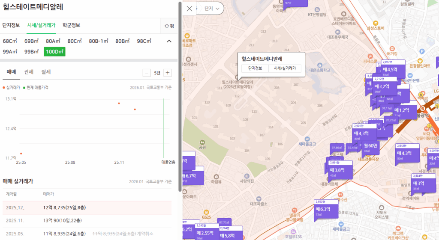Click the 매 3.8억 listing marker
This screenshot has width=439, height=240.
pyautogui.click(x=340, y=170)
